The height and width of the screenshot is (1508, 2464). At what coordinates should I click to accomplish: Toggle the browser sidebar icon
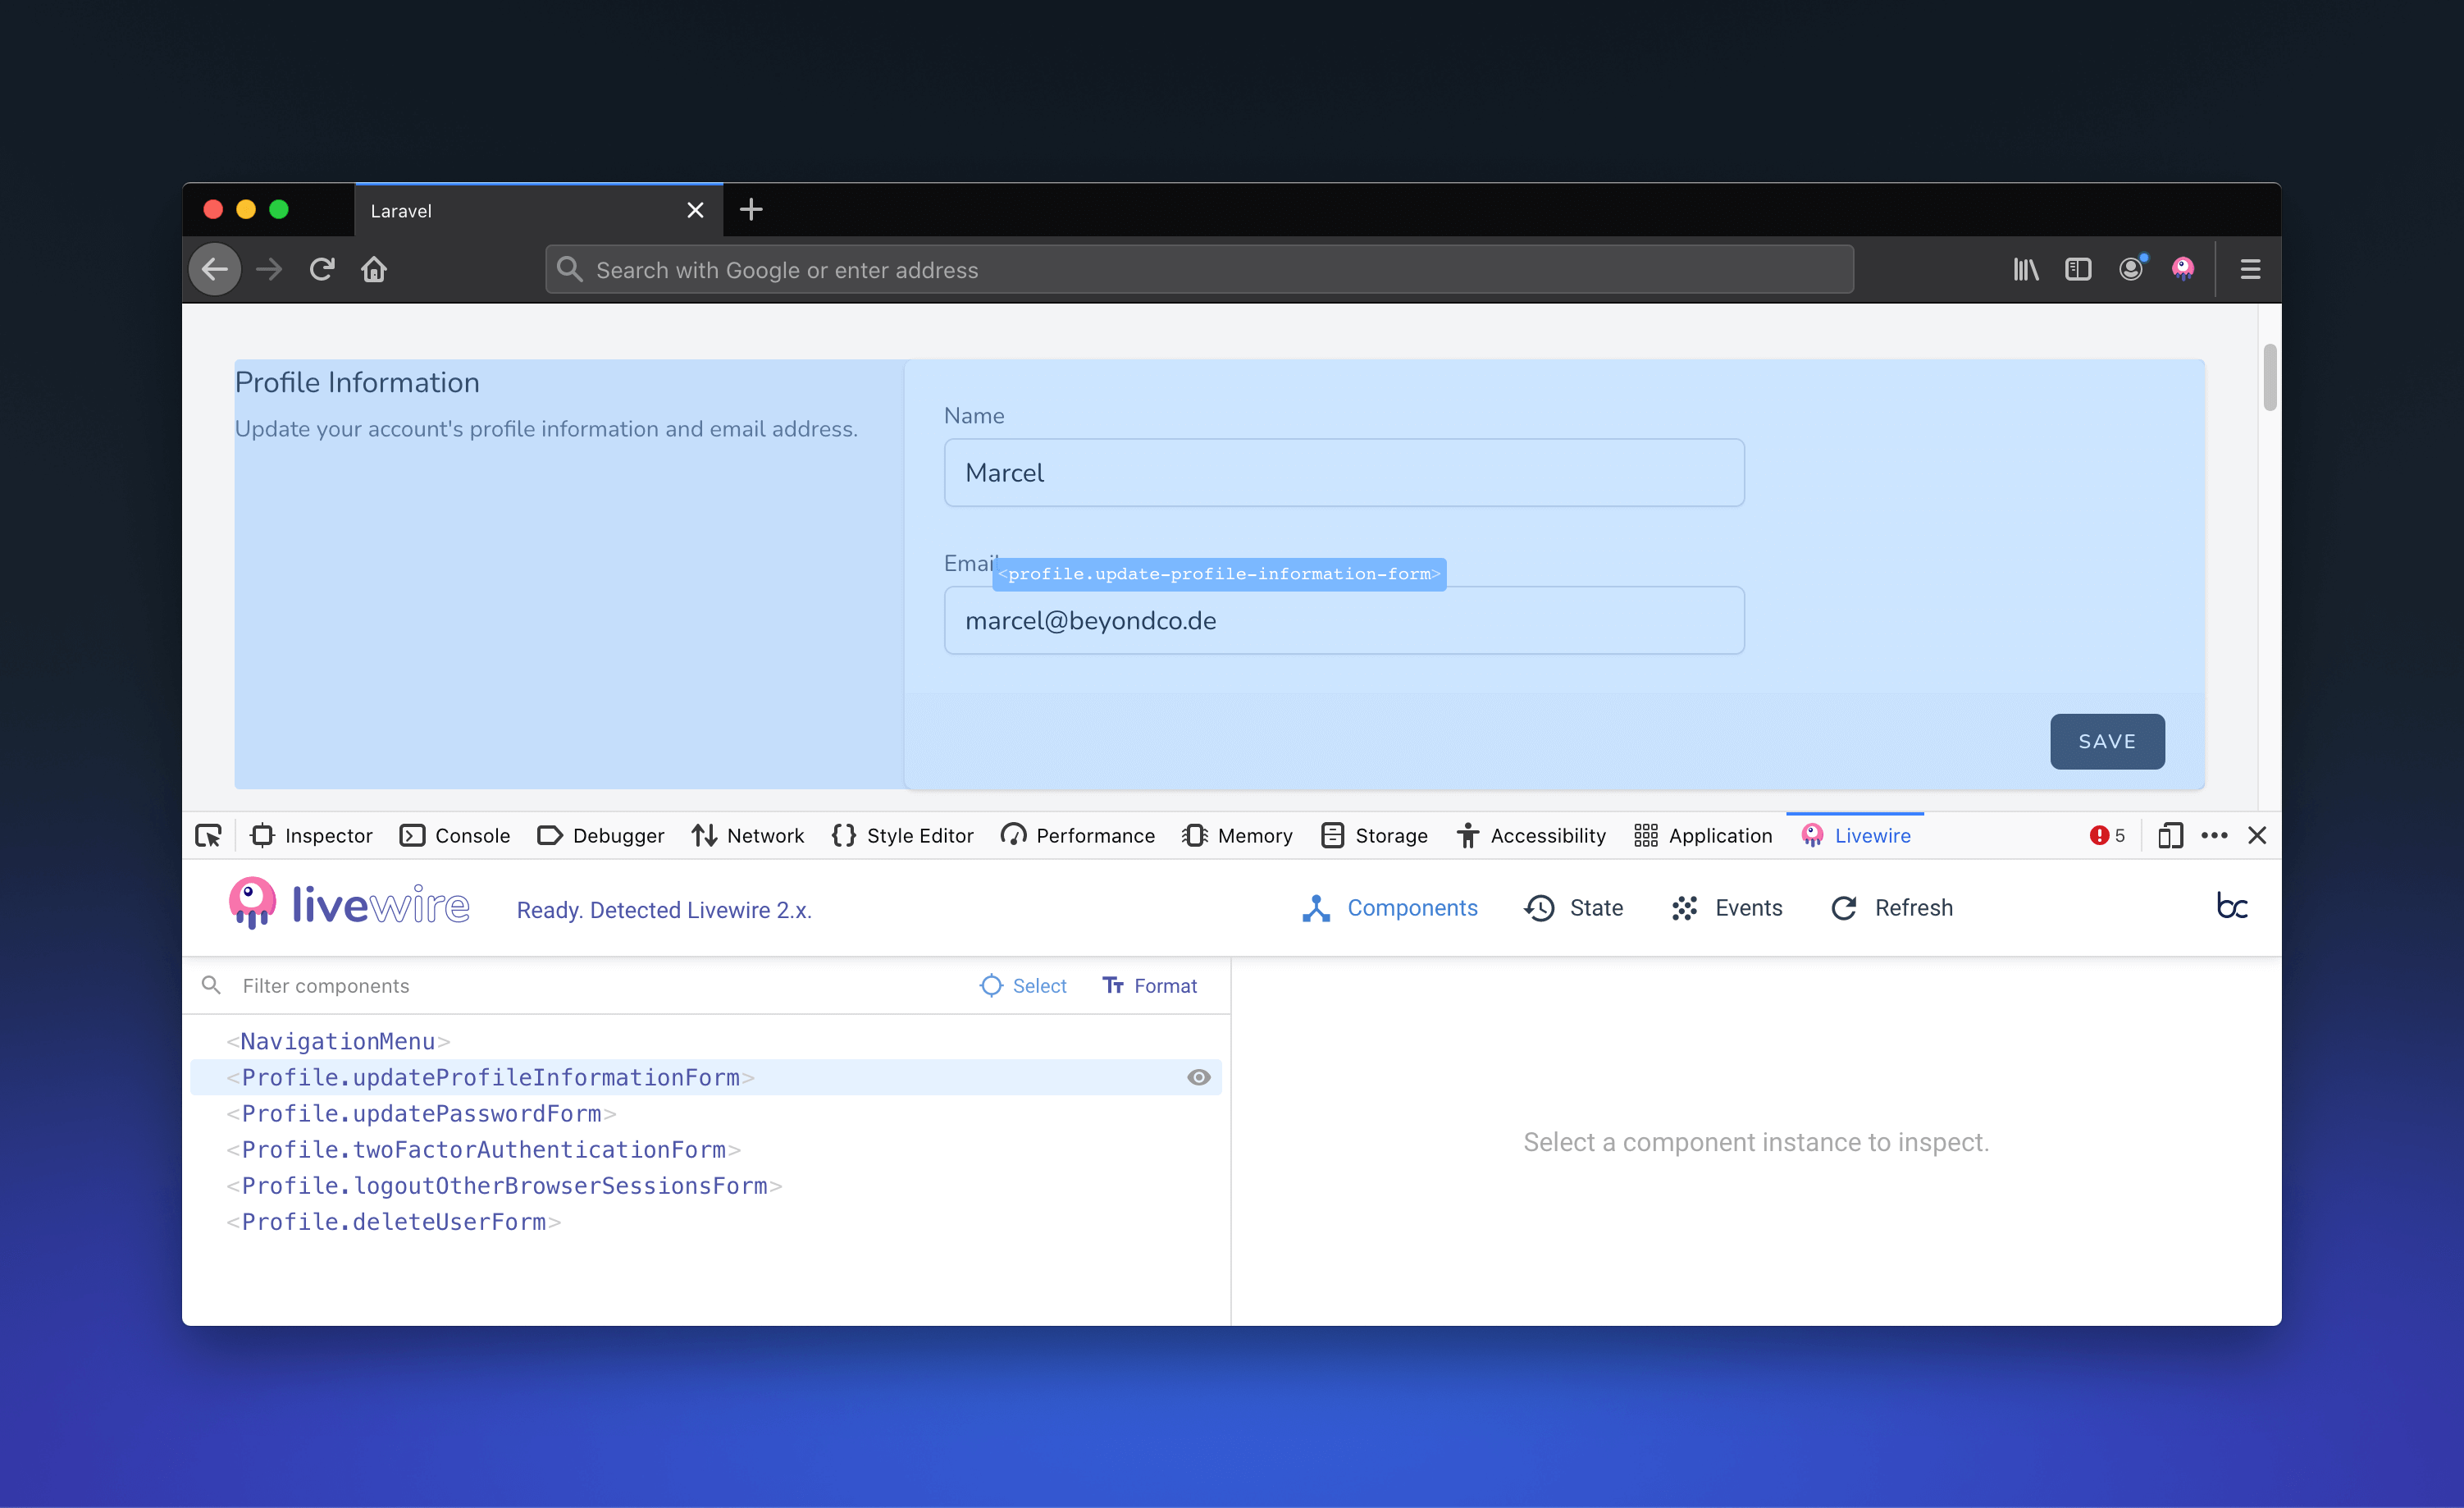[x=2078, y=269]
